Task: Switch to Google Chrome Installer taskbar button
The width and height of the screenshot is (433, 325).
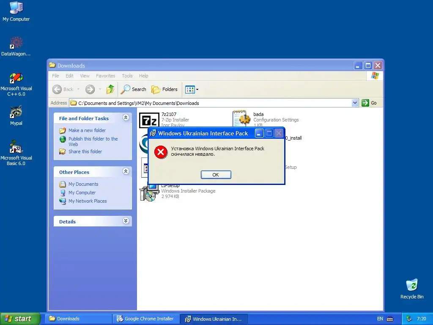Action: [x=146, y=319]
